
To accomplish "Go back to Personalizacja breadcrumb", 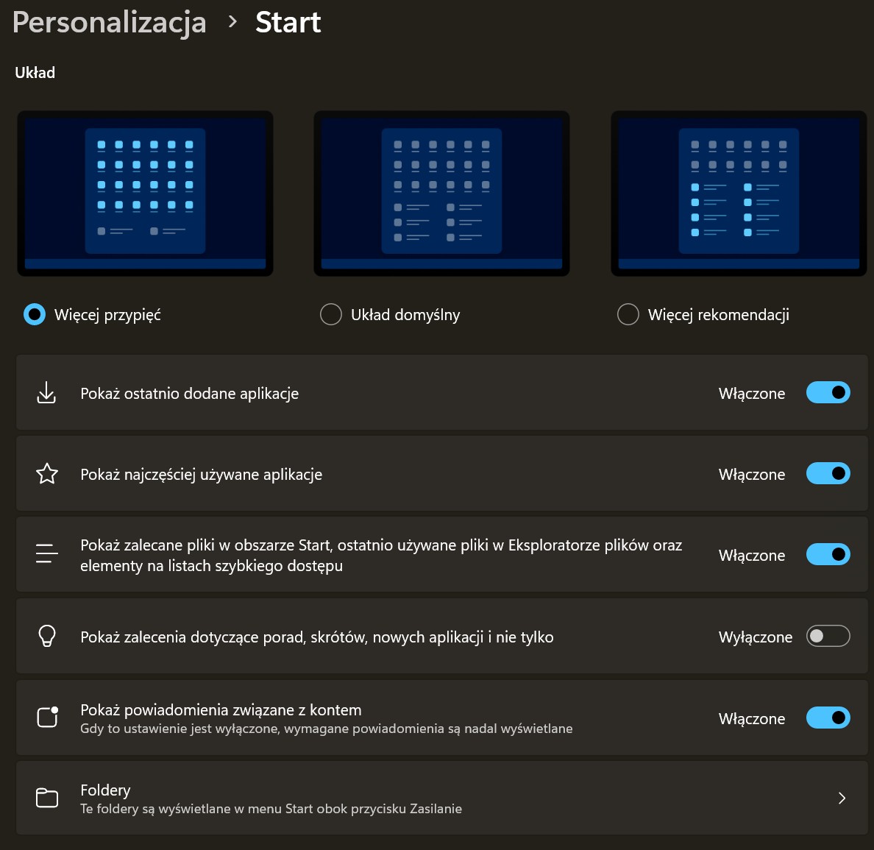I will (110, 22).
